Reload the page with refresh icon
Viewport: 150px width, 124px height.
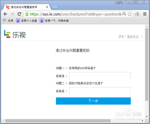click(x=19, y=14)
